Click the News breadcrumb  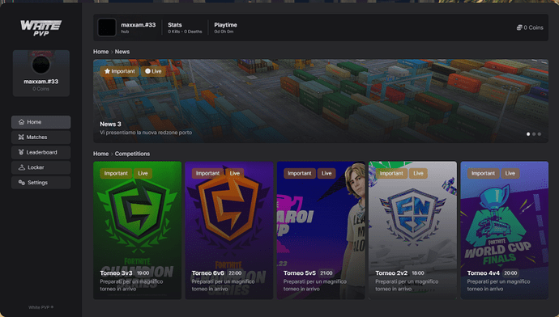coord(122,52)
